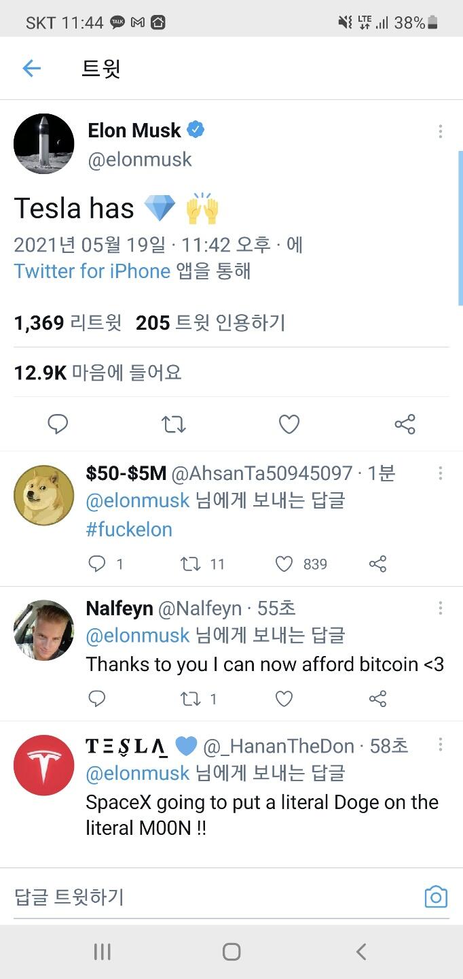
Task: Share Nalfeyn's reply
Action: (377, 698)
